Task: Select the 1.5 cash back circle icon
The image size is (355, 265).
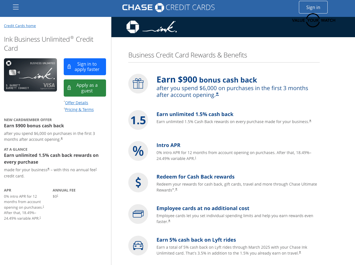Action: point(138,120)
